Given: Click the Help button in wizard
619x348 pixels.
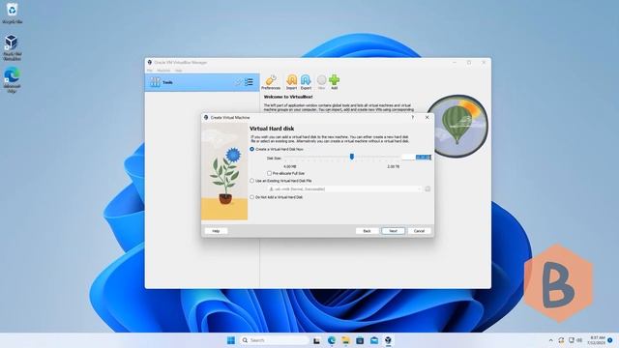Looking at the screenshot, I should [216, 231].
